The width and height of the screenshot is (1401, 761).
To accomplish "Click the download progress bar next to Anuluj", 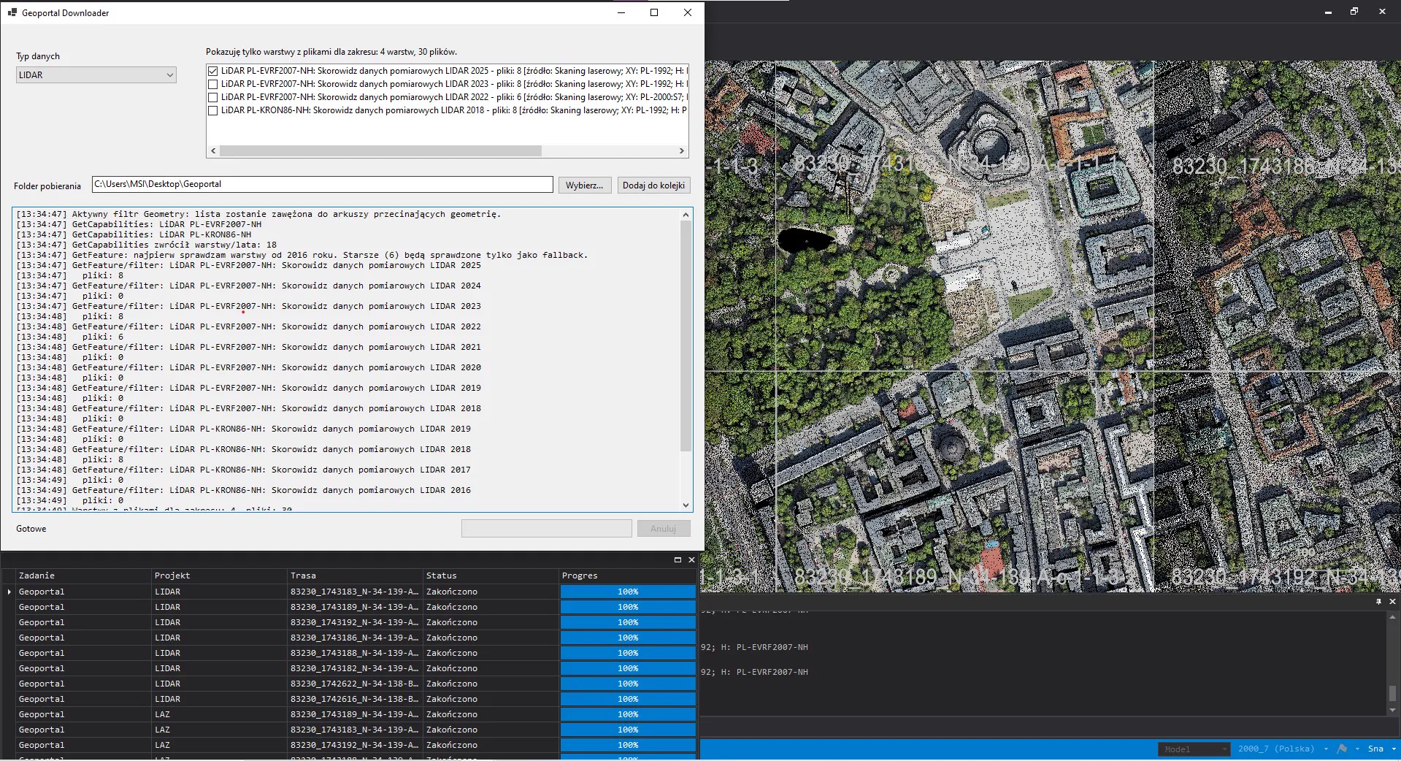I will [547, 528].
